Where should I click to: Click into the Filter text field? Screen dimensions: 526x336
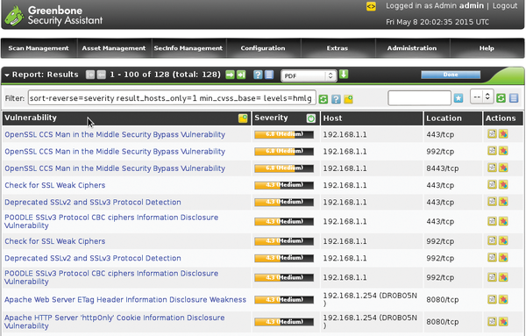[x=172, y=98]
